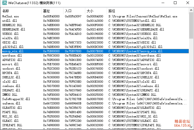Click path D:\Program Files\Tencent\WeChat\WeChat.exe
The height and width of the screenshot is (130, 194).
[143, 16]
